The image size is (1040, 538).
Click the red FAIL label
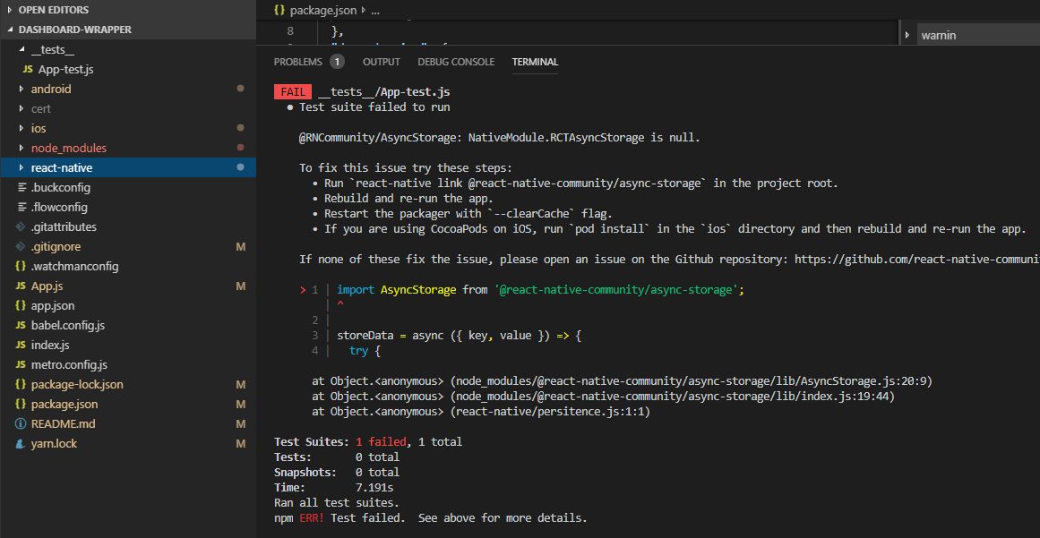point(293,92)
